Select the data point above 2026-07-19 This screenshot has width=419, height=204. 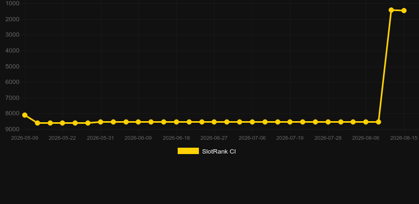point(290,122)
